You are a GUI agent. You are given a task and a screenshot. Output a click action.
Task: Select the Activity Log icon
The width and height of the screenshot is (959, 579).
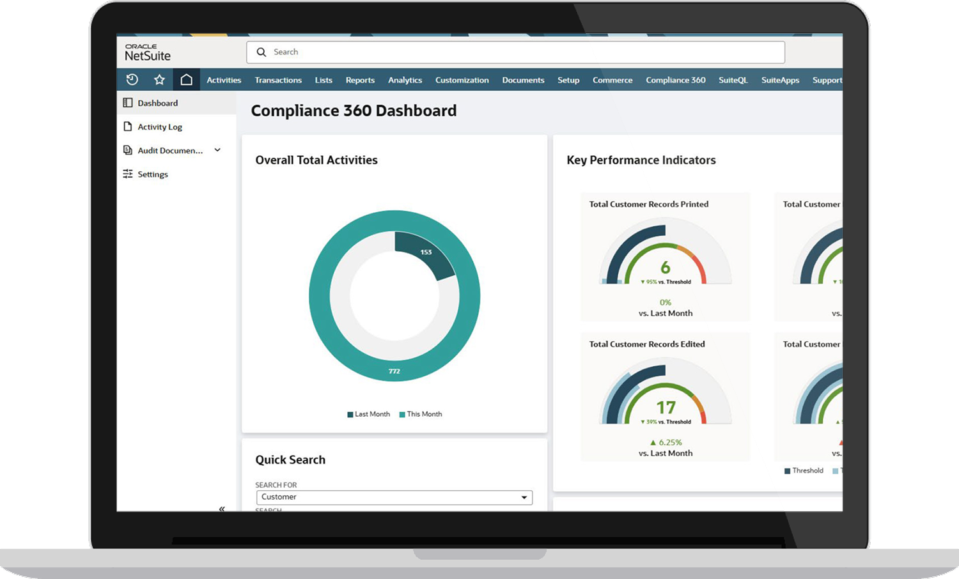pyautogui.click(x=128, y=127)
